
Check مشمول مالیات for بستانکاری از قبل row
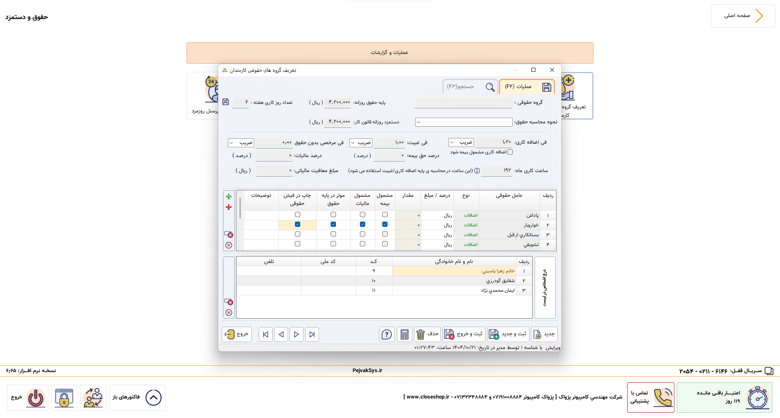362,234
